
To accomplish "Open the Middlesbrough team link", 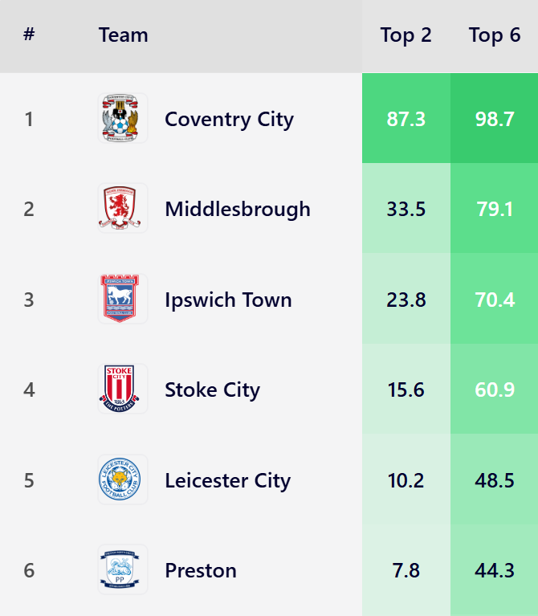I will click(237, 209).
